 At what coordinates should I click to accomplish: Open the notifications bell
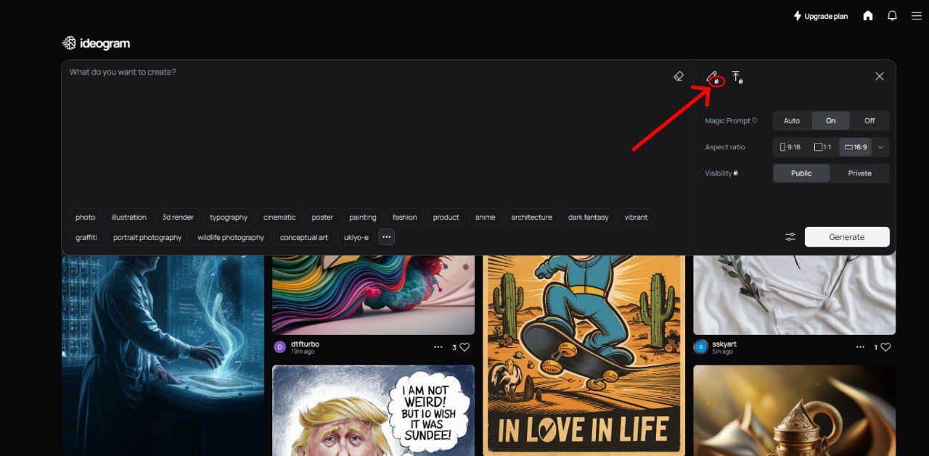pyautogui.click(x=892, y=16)
